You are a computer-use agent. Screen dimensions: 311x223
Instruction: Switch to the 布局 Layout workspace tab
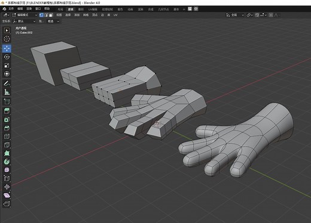pyautogui.click(x=60, y=9)
